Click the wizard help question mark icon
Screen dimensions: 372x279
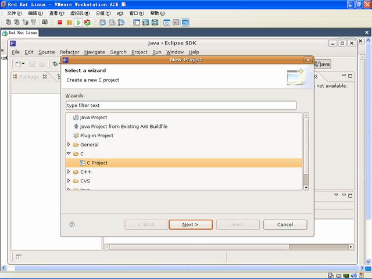click(72, 224)
